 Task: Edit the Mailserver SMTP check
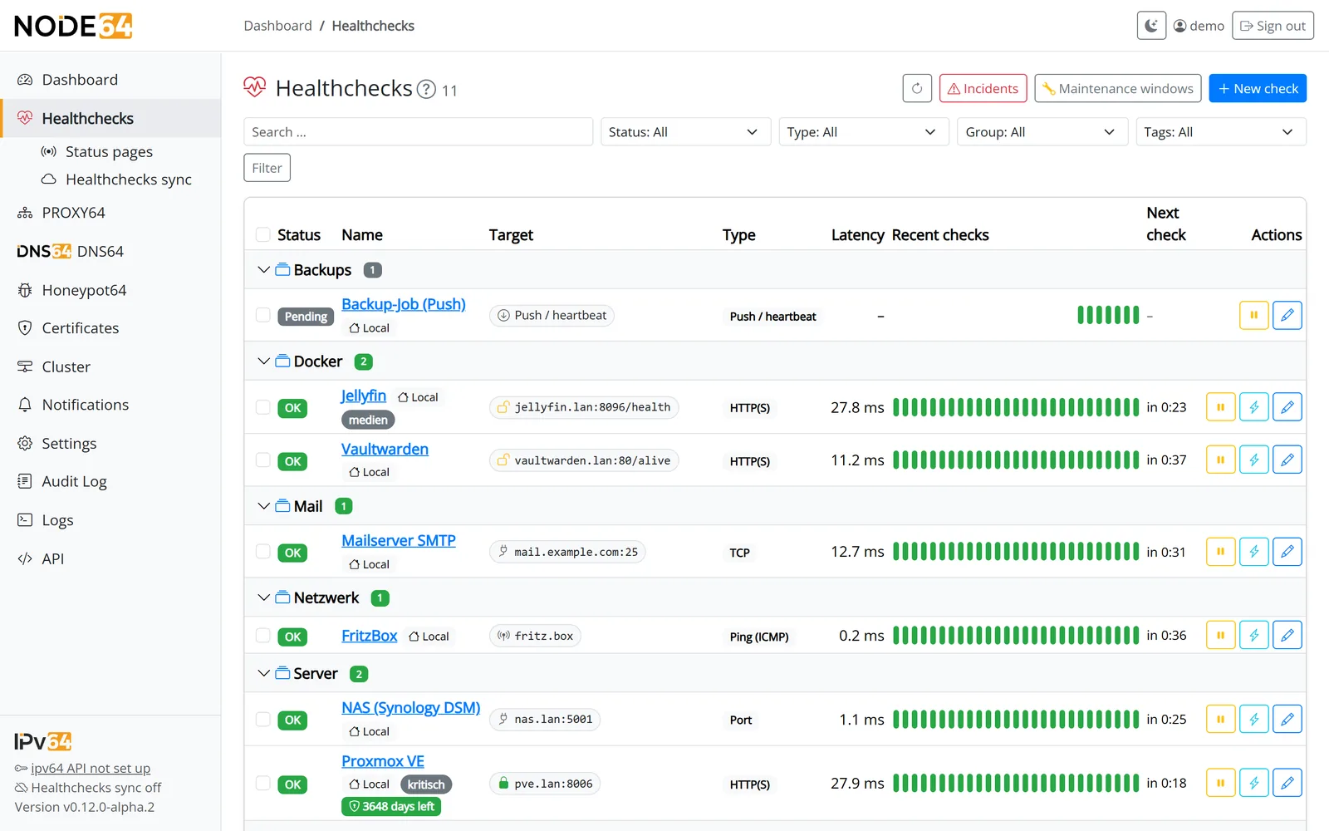pos(1287,552)
